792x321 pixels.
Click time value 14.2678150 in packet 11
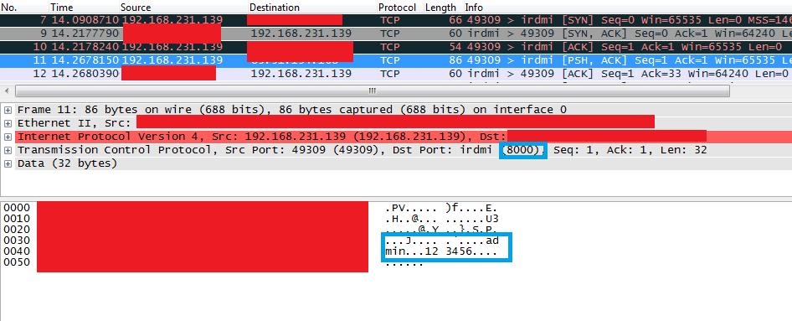(x=85, y=60)
